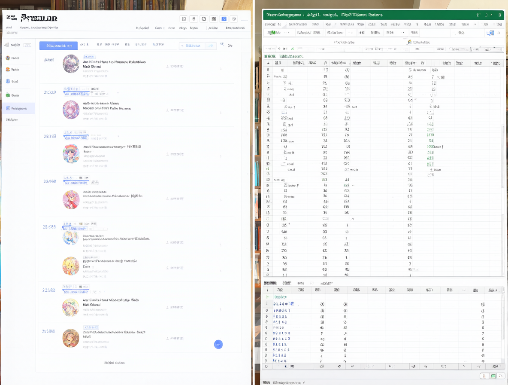Click the blue highlighted icon in left window header
Viewport: 508px width, 385px height.
[224, 19]
